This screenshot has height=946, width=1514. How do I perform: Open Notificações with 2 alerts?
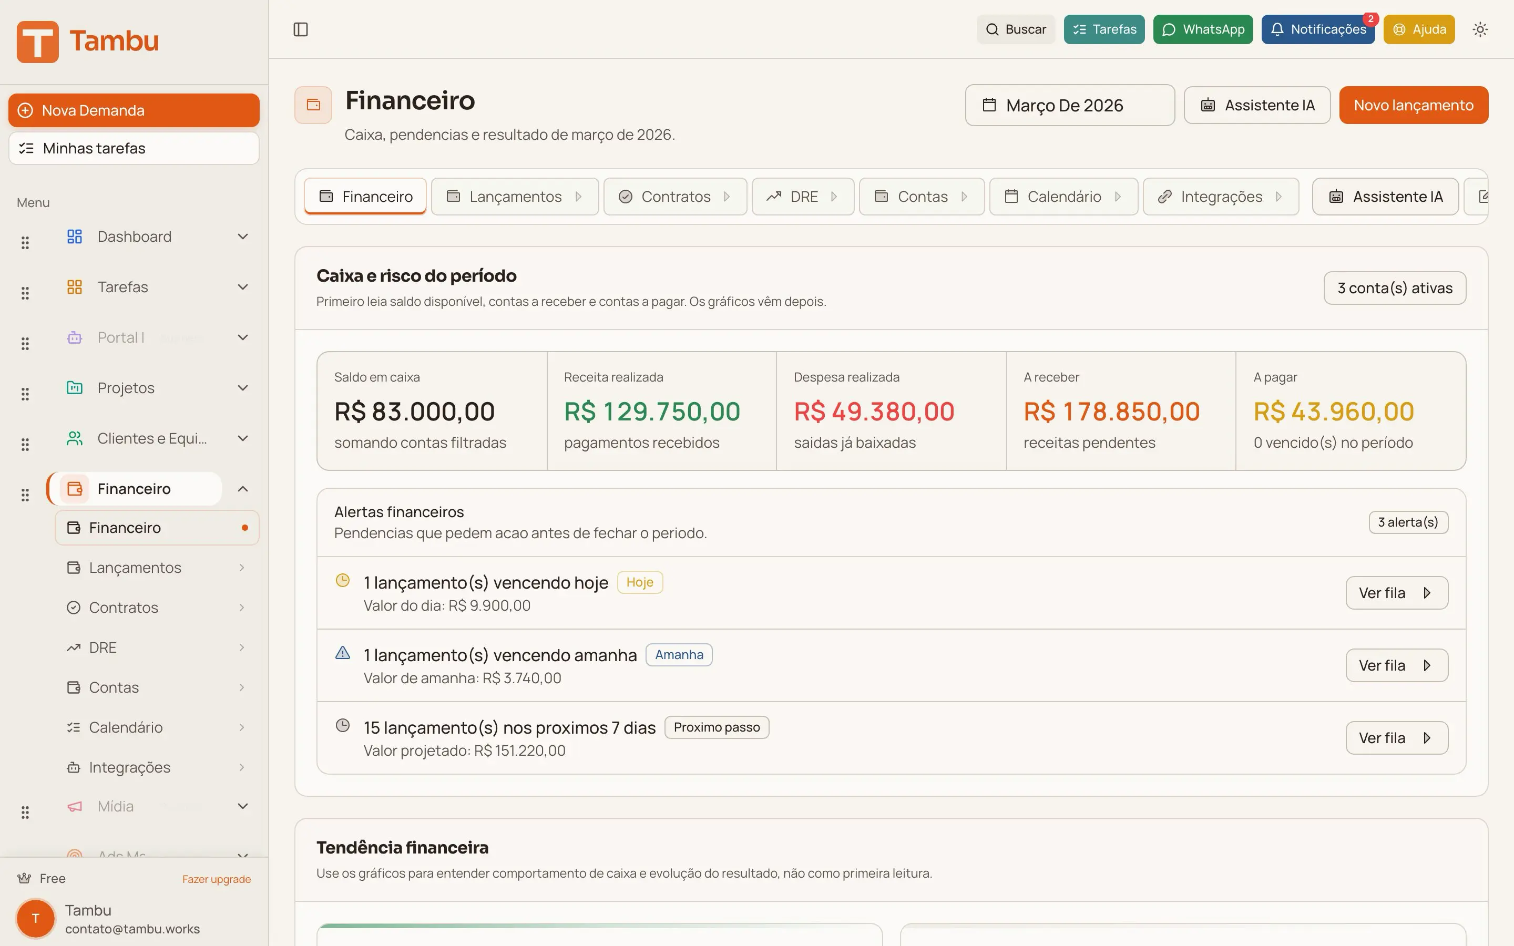[x=1318, y=29]
